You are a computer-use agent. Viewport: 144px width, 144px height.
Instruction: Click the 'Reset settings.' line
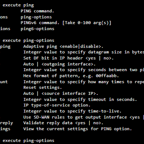click(43, 88)
